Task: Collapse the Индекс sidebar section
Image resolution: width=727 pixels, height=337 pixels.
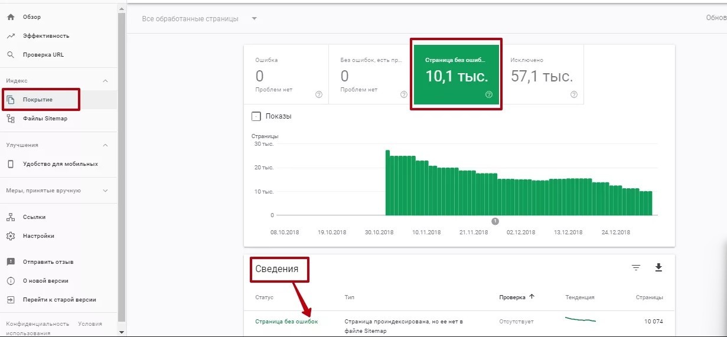Action: point(105,81)
